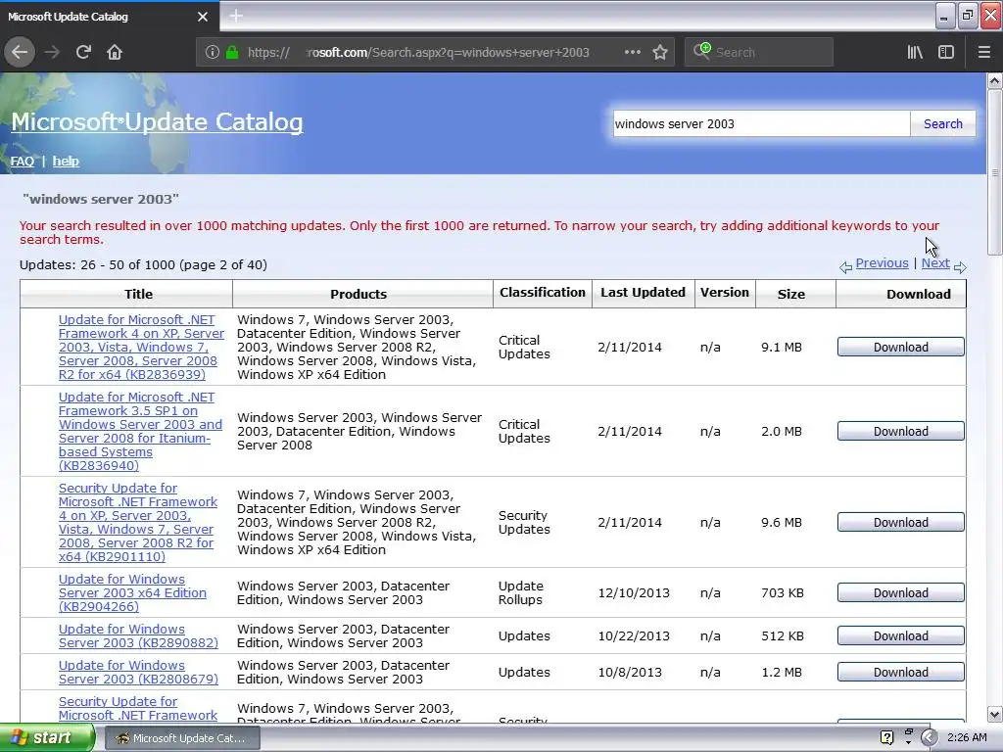Open the KB2904266 x64 Edition update link
Image resolution: width=1003 pixels, height=752 pixels.
pyautogui.click(x=132, y=592)
